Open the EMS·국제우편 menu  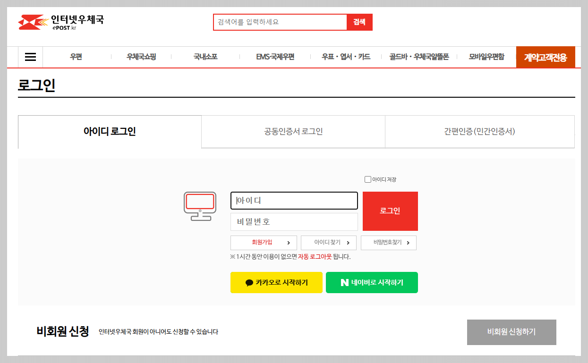(276, 57)
